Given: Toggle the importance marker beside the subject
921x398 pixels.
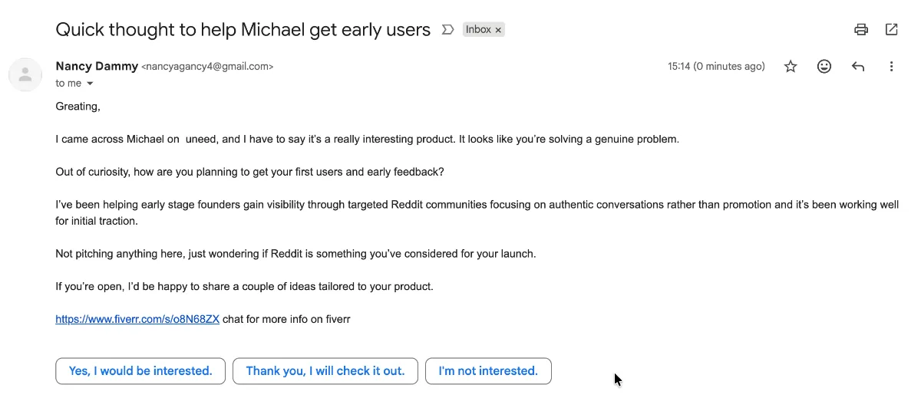Looking at the screenshot, I should [x=447, y=30].
